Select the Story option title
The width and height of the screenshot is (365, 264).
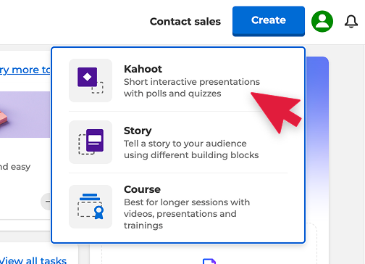pos(138,131)
